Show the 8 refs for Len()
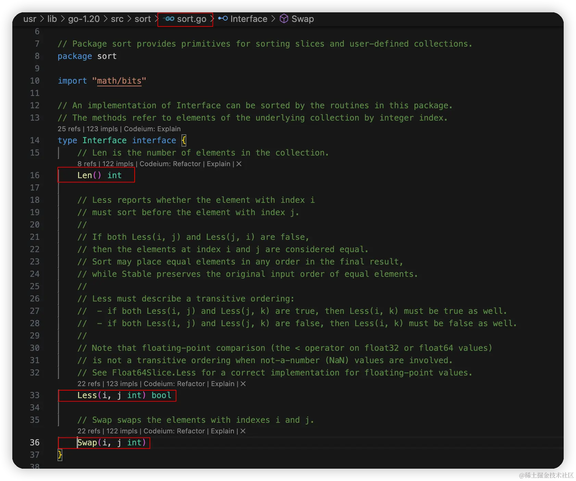The height and width of the screenshot is (481, 576). pyautogui.click(x=87, y=164)
